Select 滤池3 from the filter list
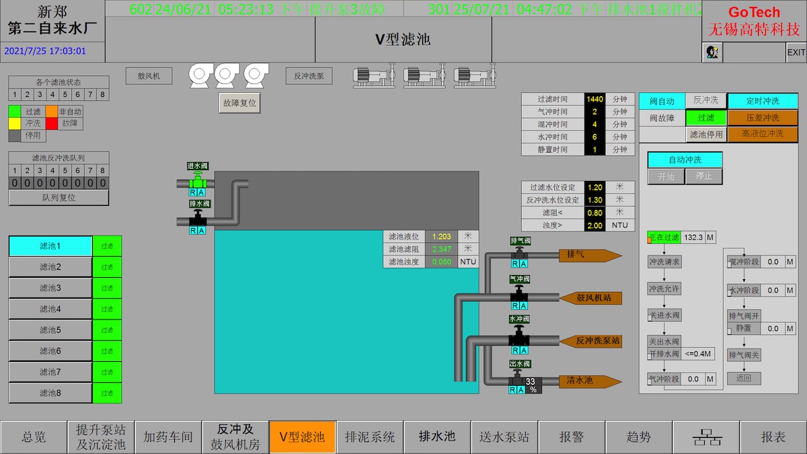The image size is (807, 454). coord(50,288)
